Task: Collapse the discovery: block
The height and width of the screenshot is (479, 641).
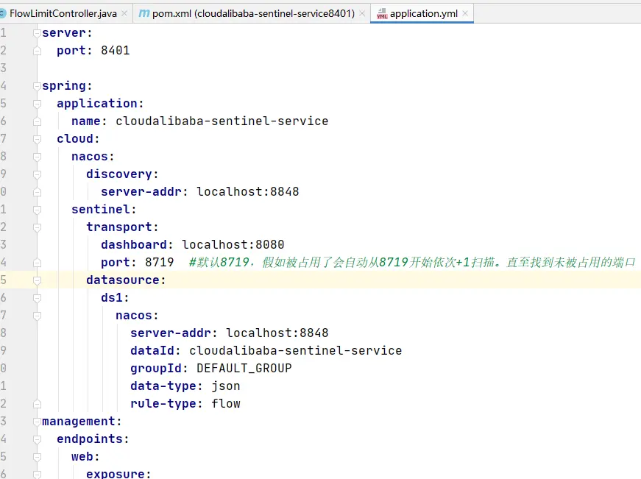Action: click(x=38, y=174)
